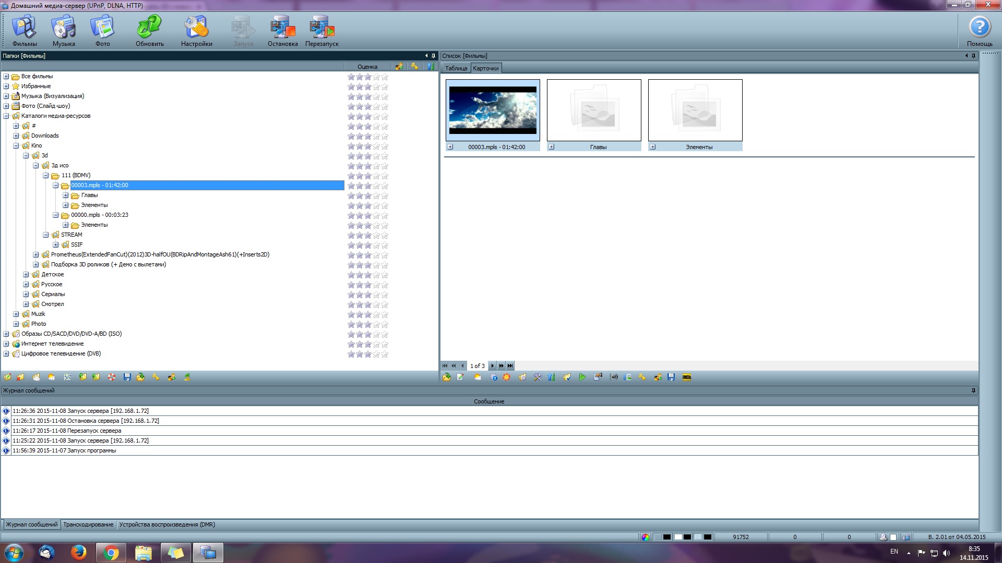
Task: Open the color wheel picker in status bar
Action: click(x=646, y=537)
